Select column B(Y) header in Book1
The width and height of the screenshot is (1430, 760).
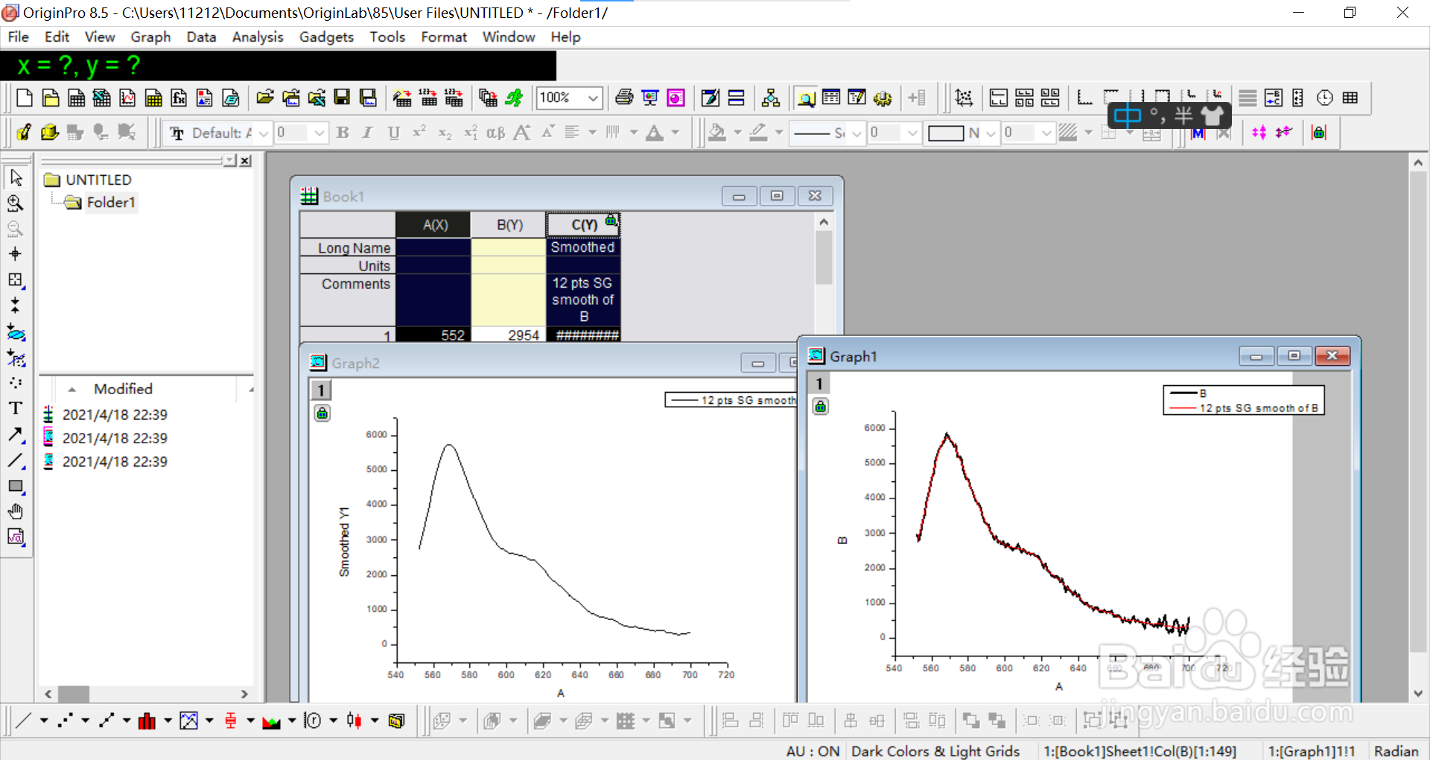tap(509, 224)
